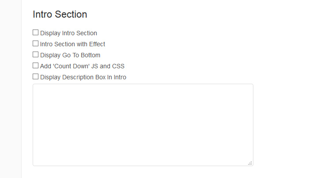This screenshot has width=309, height=178.
Task: Click the 'Add Count Down JS and CSS' label
Action: point(82,66)
